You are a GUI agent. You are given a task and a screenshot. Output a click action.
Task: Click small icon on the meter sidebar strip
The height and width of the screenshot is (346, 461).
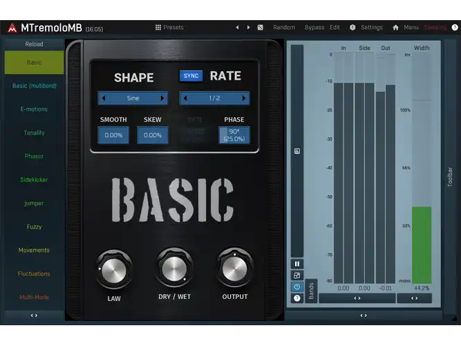(x=297, y=151)
